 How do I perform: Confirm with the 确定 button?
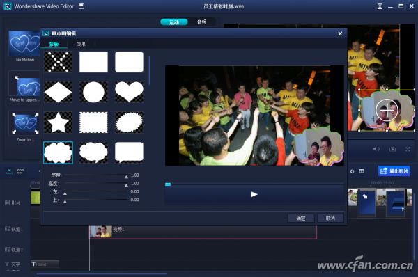301,218
